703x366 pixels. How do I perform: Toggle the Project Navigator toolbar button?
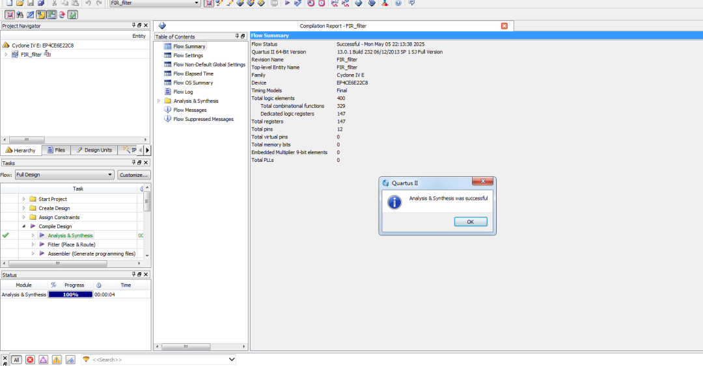coord(9,15)
